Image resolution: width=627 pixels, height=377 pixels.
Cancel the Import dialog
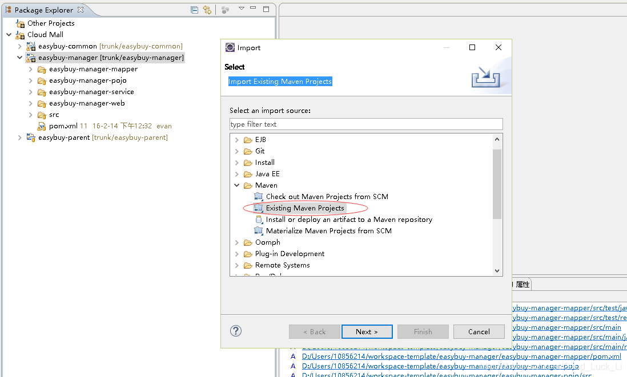pos(479,331)
